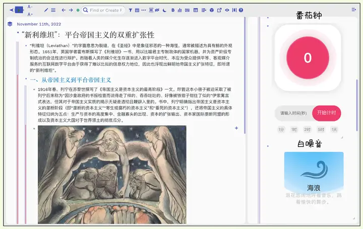Click the grid tiles icon
The image size is (363, 229).
pyautogui.click(x=187, y=10)
